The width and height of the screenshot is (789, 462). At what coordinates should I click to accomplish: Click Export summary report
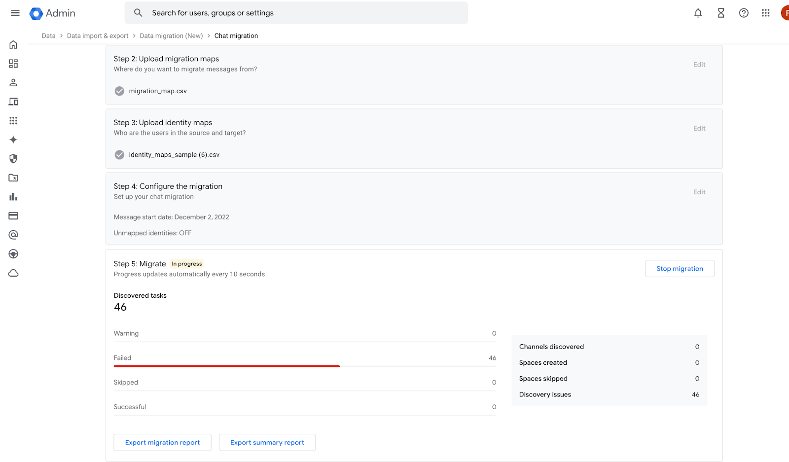tap(267, 442)
